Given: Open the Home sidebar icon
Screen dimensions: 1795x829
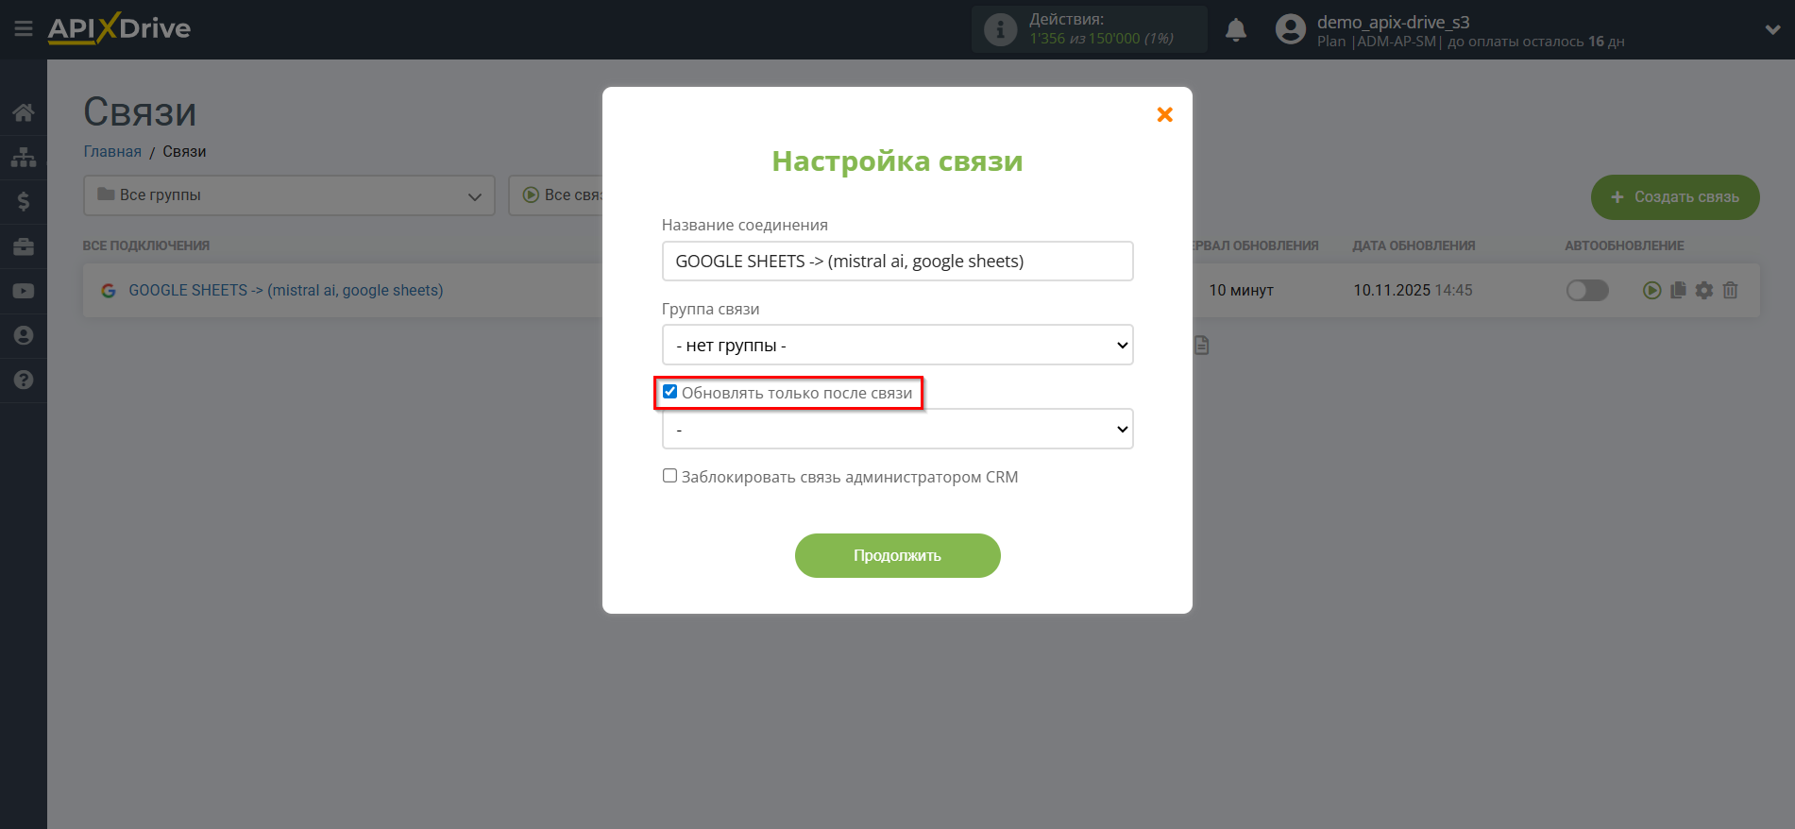Looking at the screenshot, I should (x=24, y=113).
